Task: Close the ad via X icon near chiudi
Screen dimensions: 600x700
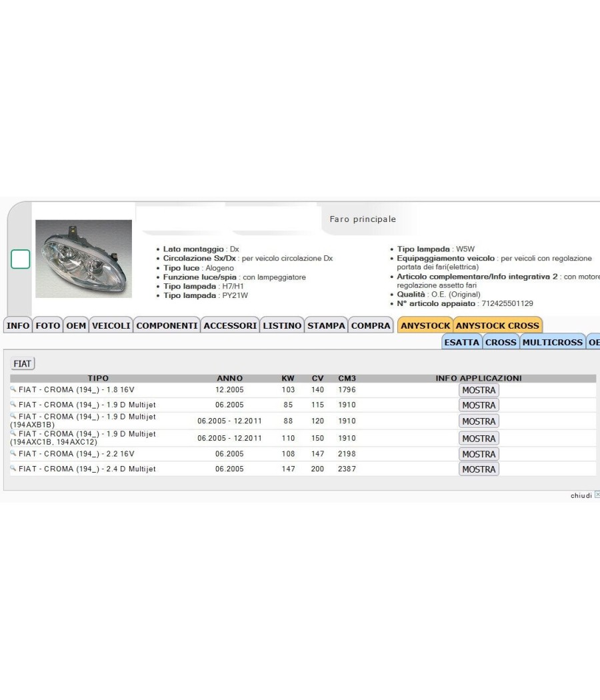Action: click(597, 495)
